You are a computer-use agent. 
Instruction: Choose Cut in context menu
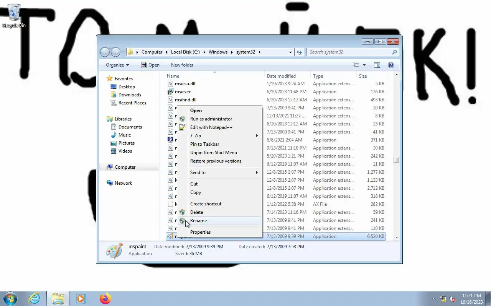pyautogui.click(x=219, y=184)
